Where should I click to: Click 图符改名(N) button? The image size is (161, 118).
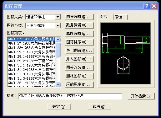pos(79,67)
